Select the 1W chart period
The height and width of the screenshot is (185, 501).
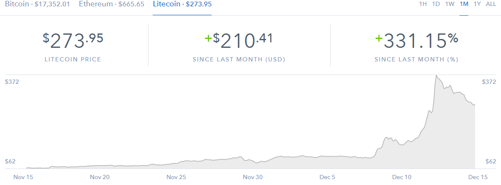click(450, 4)
